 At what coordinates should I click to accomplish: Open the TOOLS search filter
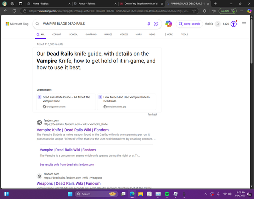tap(185, 34)
